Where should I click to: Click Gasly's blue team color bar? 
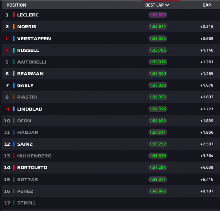click(14, 85)
